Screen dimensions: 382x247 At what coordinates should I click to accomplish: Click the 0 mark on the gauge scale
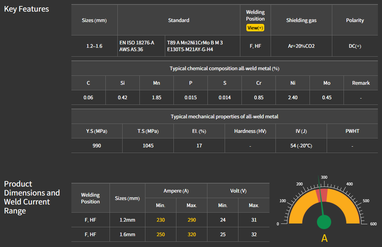277,224
